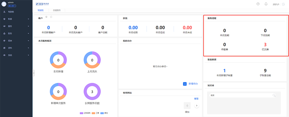289x117 pixels.
Task: Click the admin avatar icon
Action: click(4, 4)
